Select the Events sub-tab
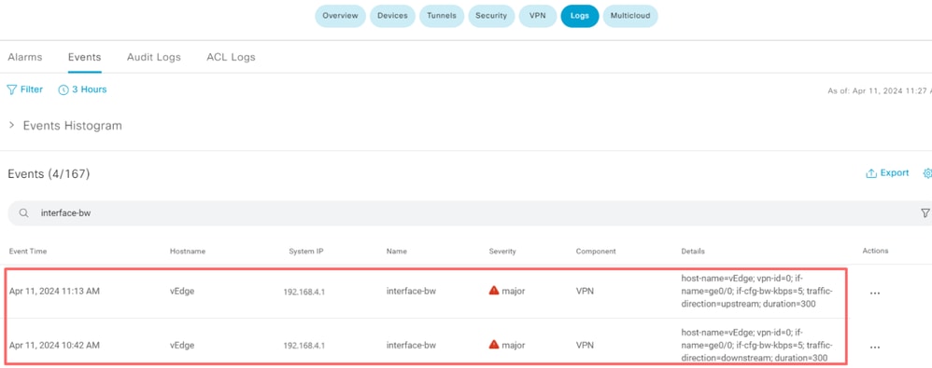 [x=84, y=58]
